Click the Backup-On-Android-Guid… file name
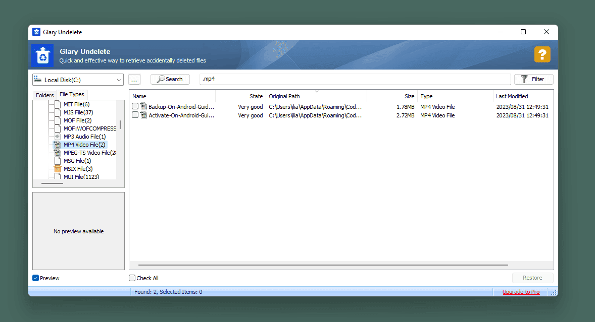595x322 pixels. coord(181,107)
